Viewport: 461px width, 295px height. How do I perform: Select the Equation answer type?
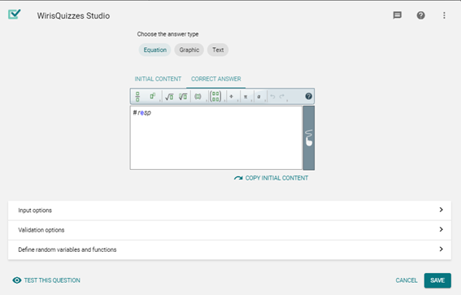click(155, 50)
